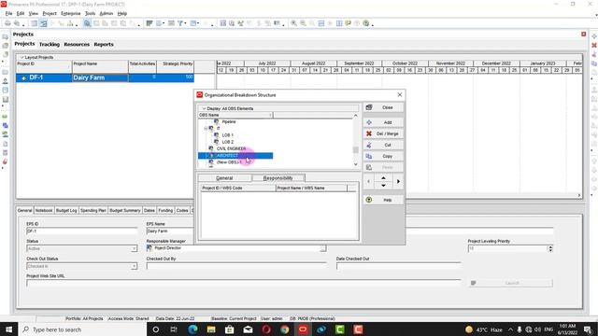Open the Mail app from the taskbar

(248, 329)
